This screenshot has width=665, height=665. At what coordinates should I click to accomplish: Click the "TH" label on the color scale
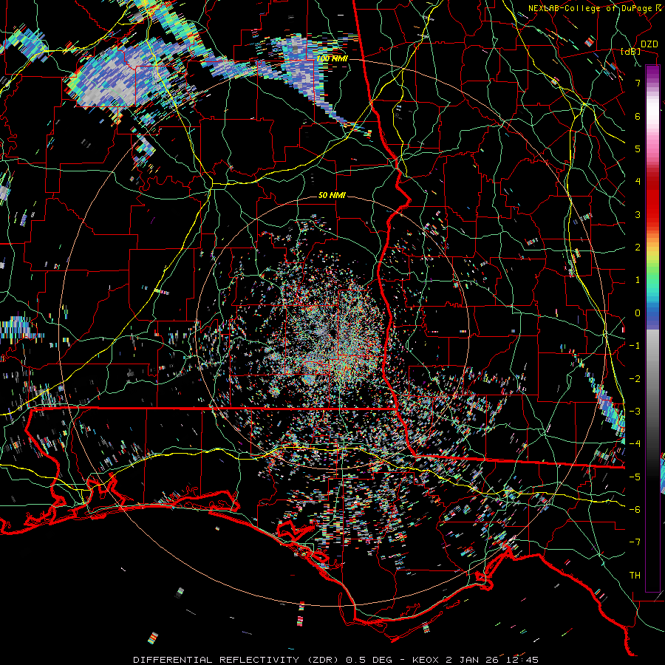click(635, 575)
